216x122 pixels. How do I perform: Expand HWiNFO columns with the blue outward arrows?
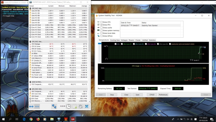[31, 107]
